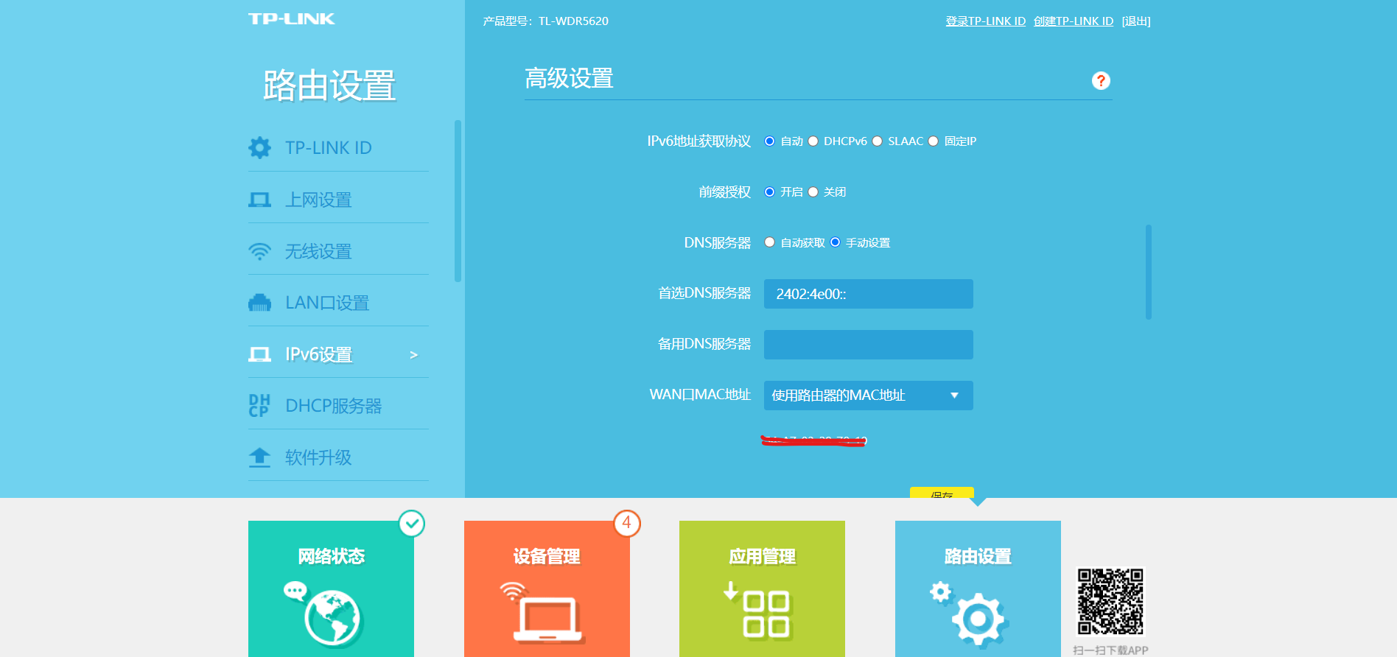Screen dimensions: 1397x657
Task: Enable 前缀授权 with 开启 radio
Action: 769,192
